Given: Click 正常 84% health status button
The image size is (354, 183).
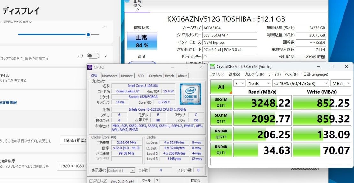Looking at the screenshot, I should point(142,41).
